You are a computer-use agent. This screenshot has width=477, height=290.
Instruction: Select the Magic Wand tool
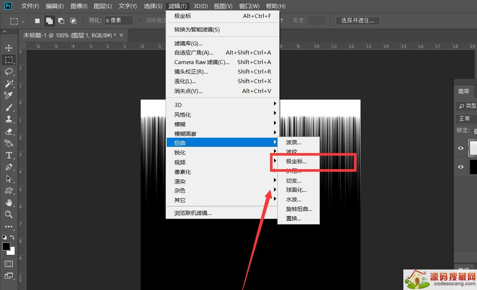click(9, 83)
